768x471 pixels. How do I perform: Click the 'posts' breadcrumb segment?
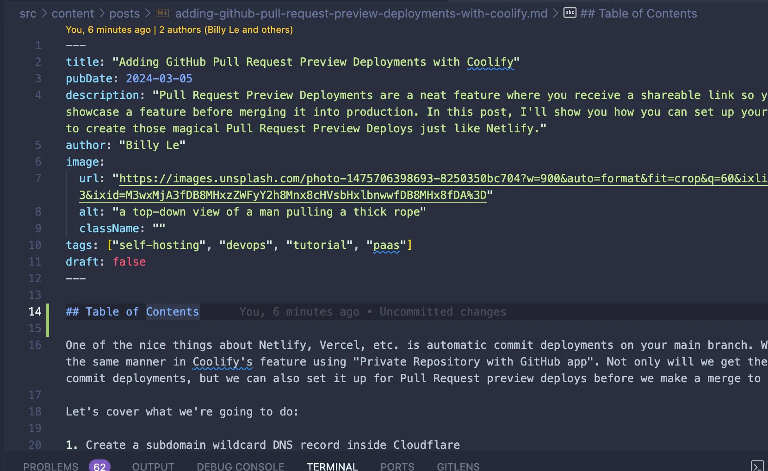(x=124, y=13)
